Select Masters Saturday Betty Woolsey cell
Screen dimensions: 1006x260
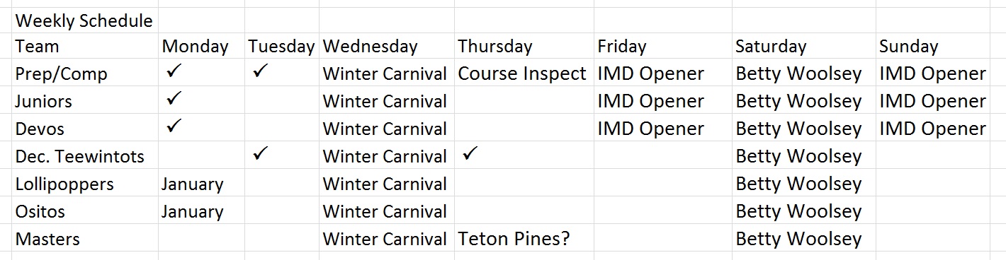click(803, 239)
